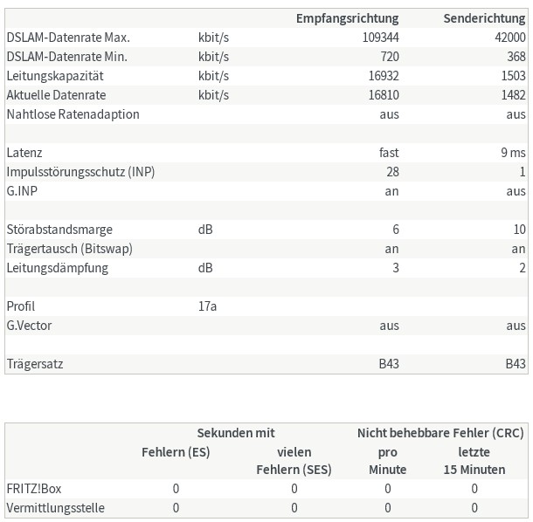
Task: Click the Impulsstörungsschutz (INP) label
Action: pos(80,172)
